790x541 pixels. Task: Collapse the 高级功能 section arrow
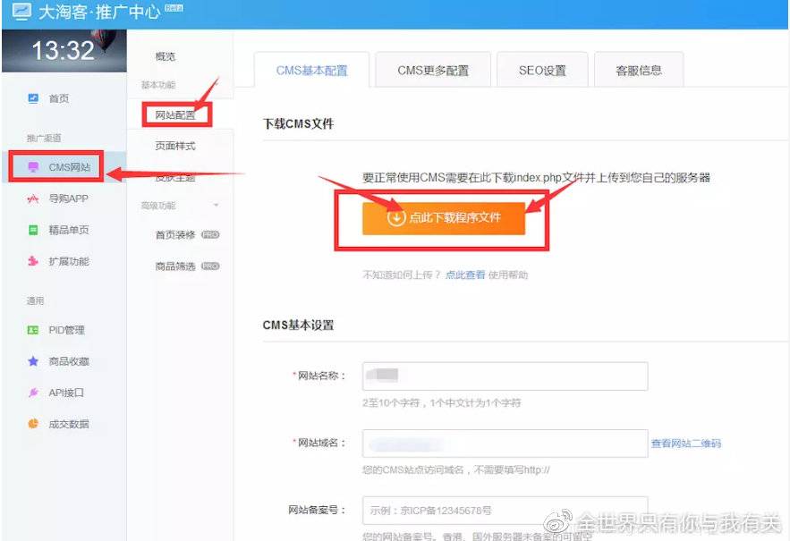[x=216, y=206]
